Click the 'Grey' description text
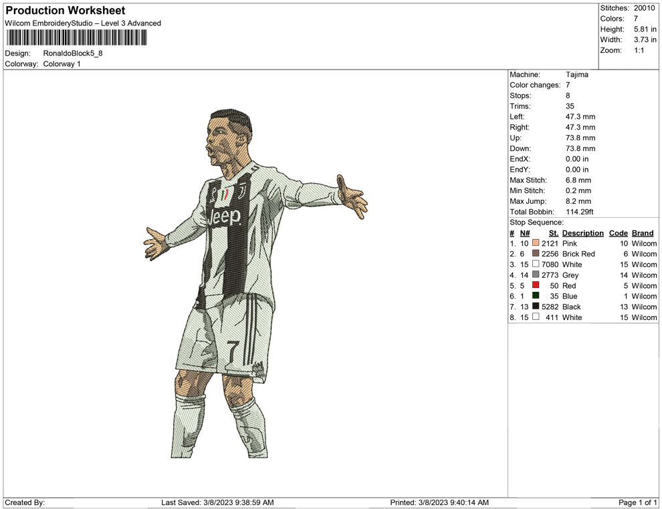Screen dimensions: 662x509 (570, 275)
